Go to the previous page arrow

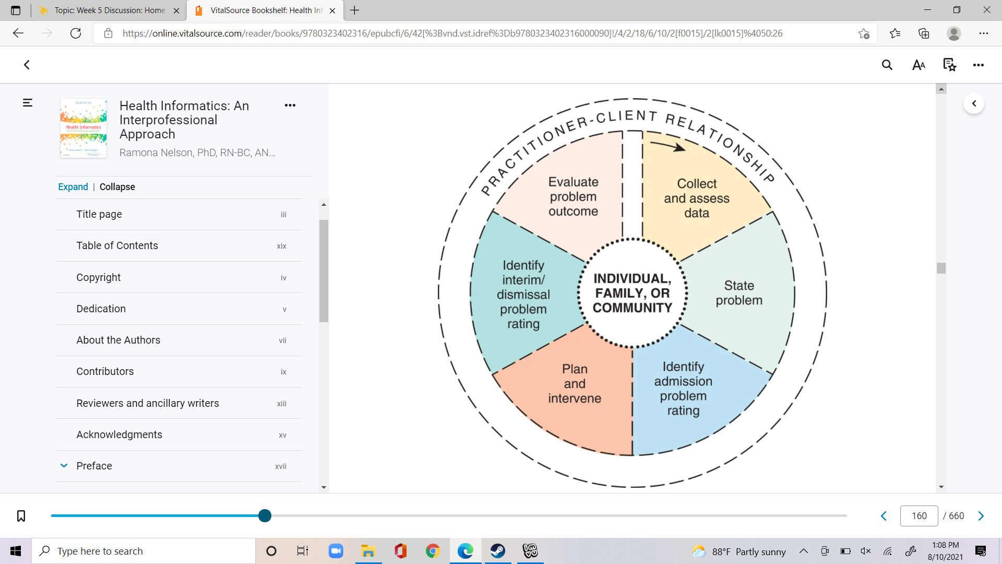(x=884, y=516)
